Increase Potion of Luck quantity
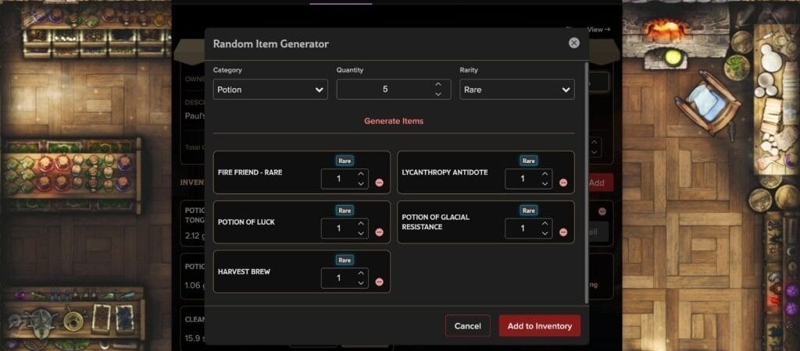The image size is (800, 351). 361,223
